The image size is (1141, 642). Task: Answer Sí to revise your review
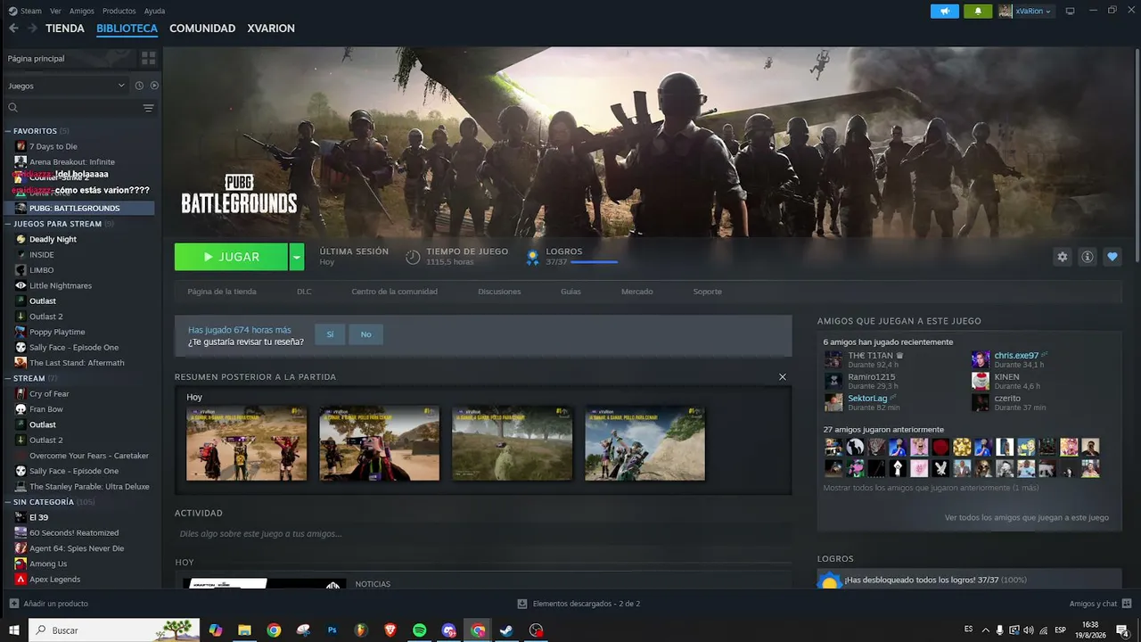330,334
